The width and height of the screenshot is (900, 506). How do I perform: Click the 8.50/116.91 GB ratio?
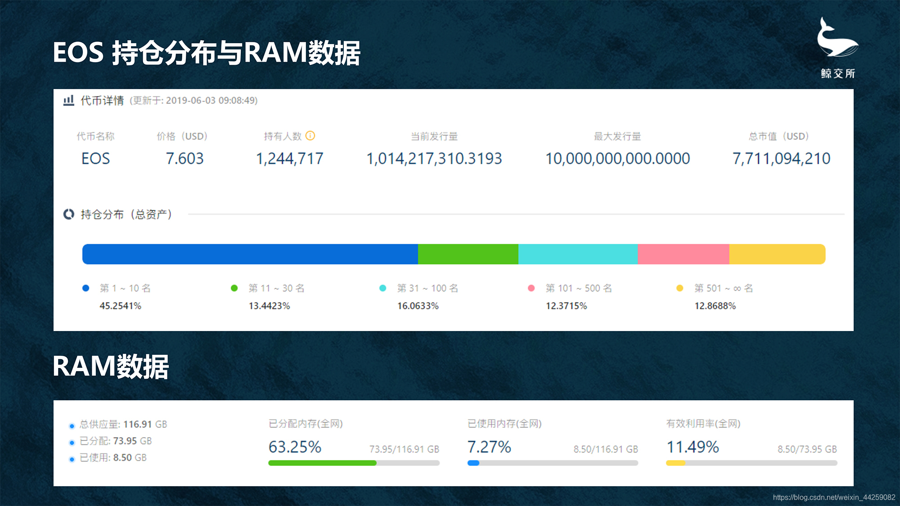coord(606,449)
